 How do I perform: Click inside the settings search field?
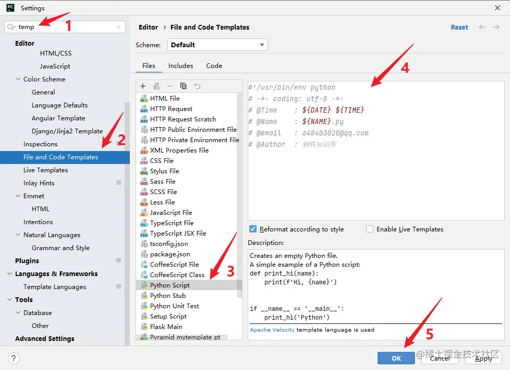[65, 27]
